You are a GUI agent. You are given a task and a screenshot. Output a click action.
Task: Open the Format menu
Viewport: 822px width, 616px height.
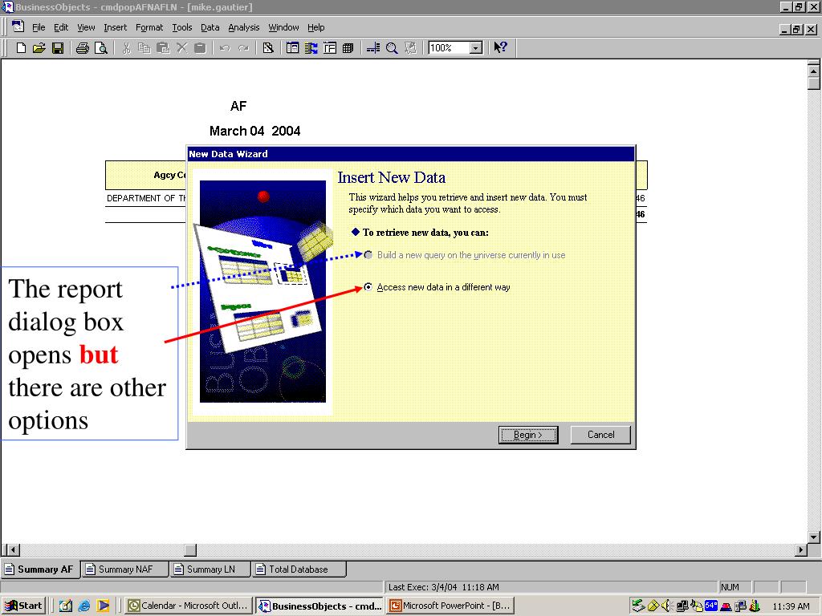point(149,27)
